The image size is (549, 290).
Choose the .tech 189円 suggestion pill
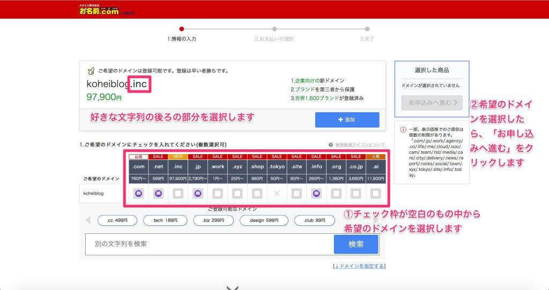coord(164,220)
